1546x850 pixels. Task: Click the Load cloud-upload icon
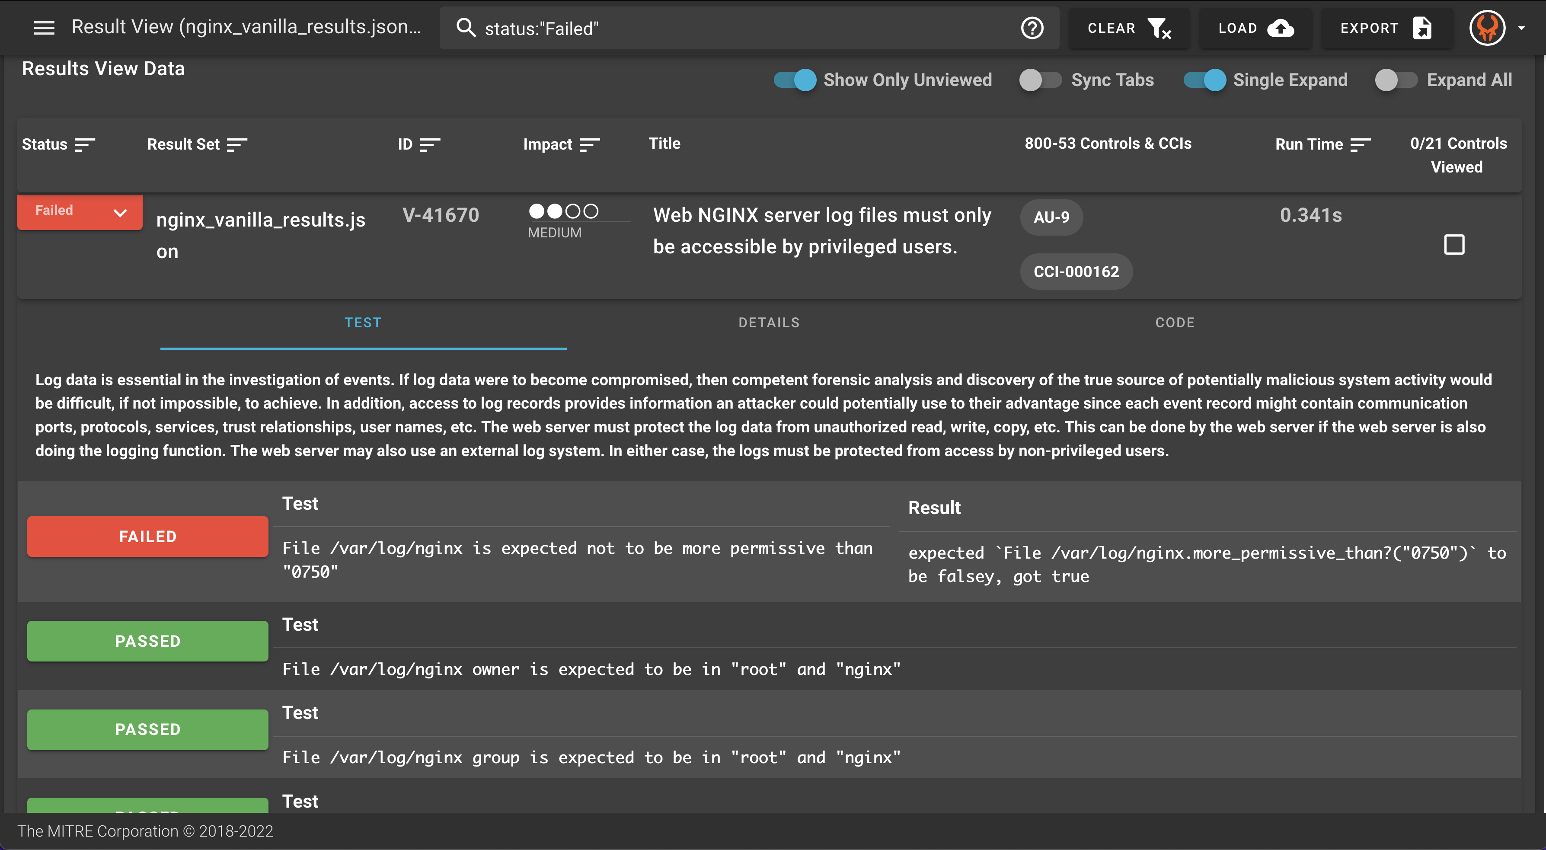click(1281, 28)
